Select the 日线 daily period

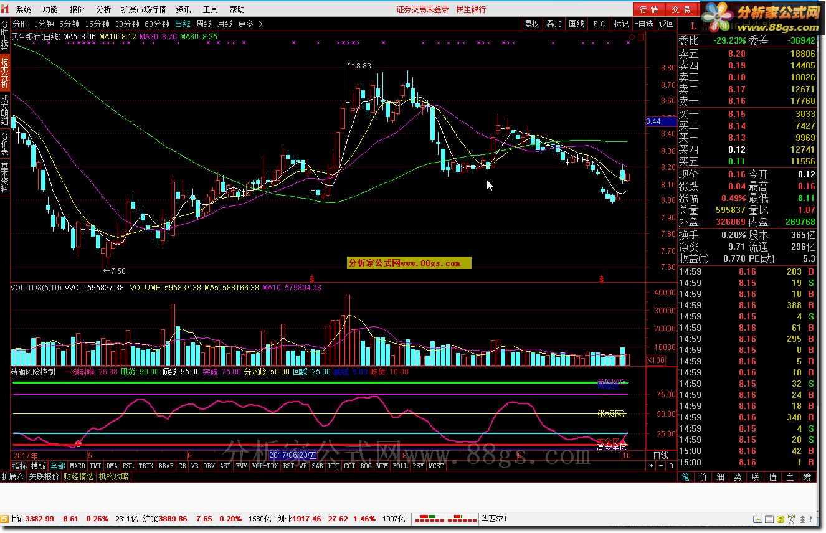click(x=183, y=24)
